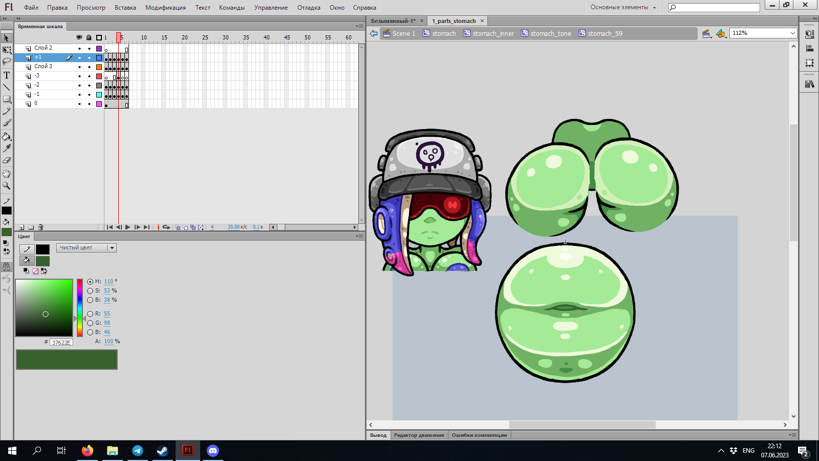
Task: Click the Edit Scene clapperboard icon
Action: tap(707, 34)
